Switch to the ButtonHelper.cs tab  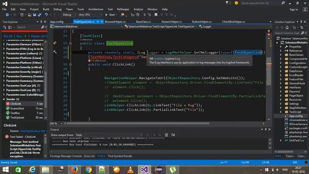point(202,22)
